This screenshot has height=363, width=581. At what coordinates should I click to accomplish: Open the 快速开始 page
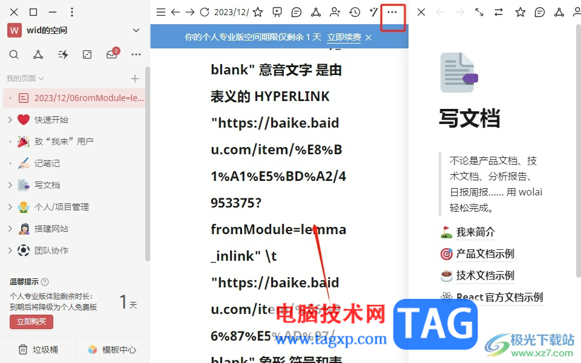click(x=51, y=120)
